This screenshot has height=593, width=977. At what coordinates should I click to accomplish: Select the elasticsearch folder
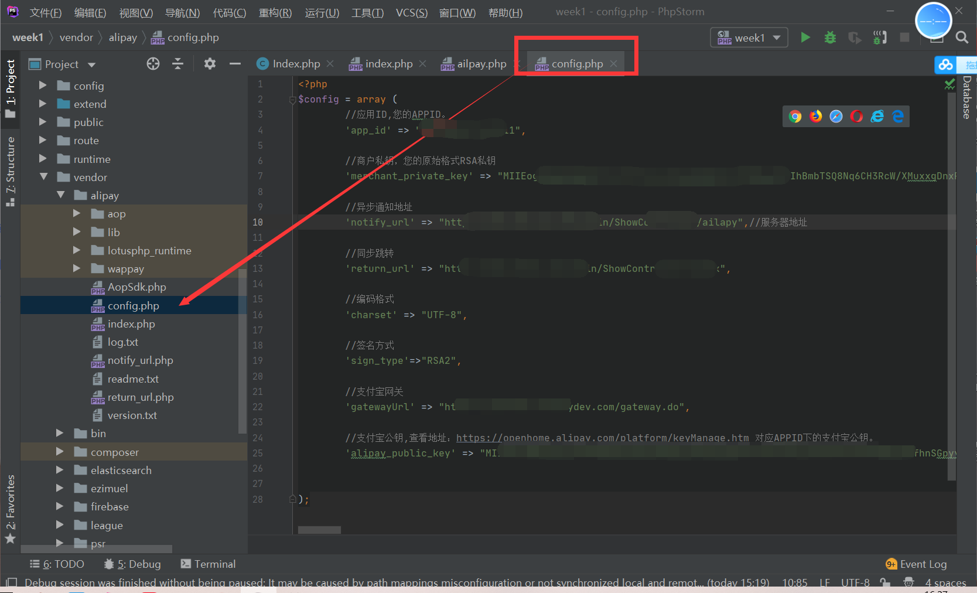coord(121,471)
